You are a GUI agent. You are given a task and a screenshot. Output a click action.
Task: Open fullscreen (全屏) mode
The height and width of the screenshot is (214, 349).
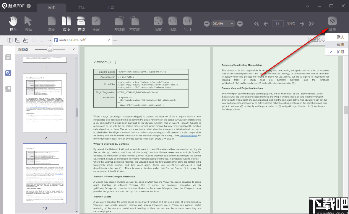click(96, 24)
